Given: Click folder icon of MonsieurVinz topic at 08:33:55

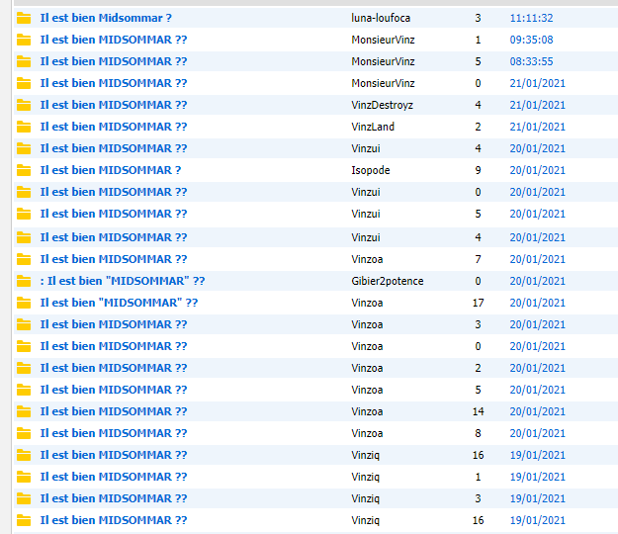Looking at the screenshot, I should (x=24, y=61).
